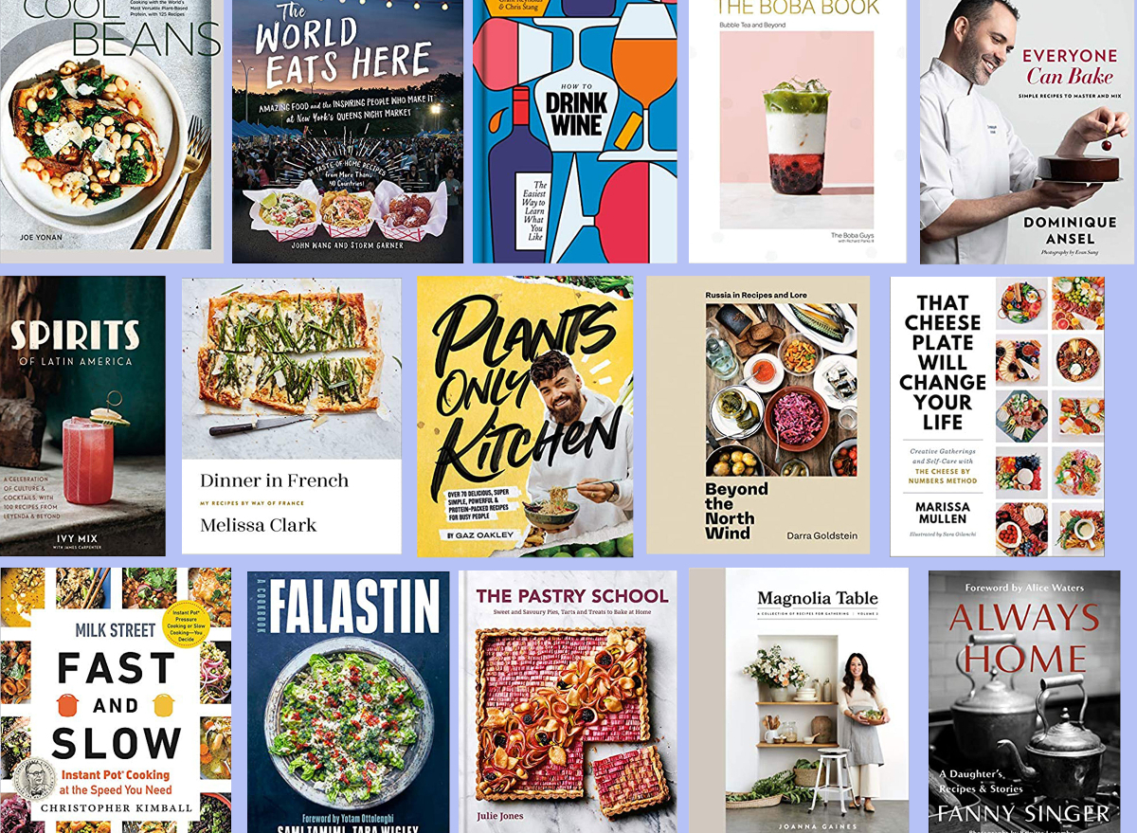Click the Beyond the North Wind cover
The width and height of the screenshot is (1137, 833).
758,415
